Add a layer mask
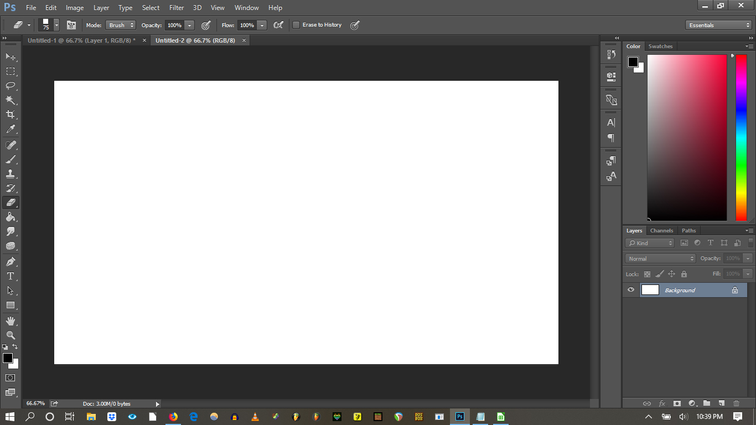Screen dimensions: 756x425 tap(676, 403)
